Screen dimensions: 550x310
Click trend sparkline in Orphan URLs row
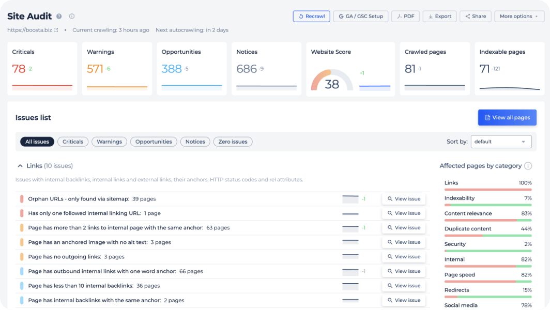(x=350, y=199)
